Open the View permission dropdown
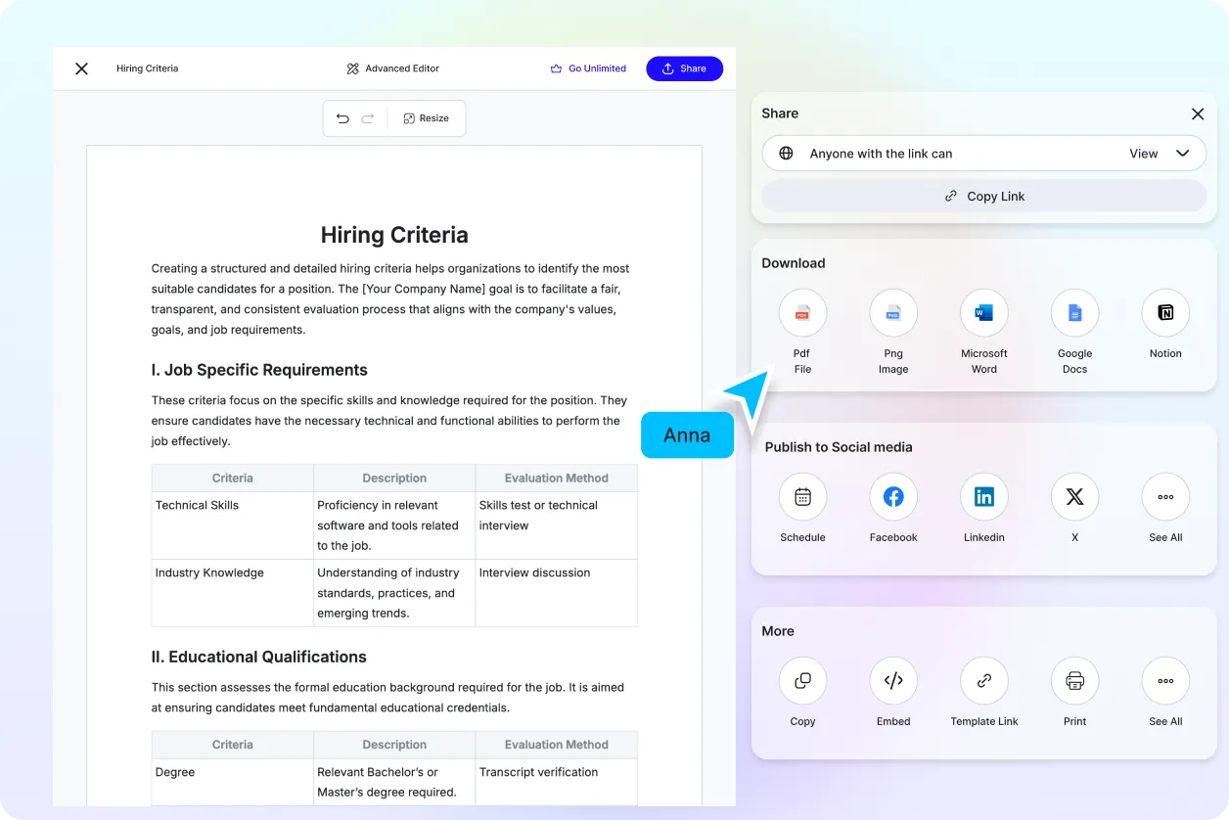Screen dimensions: 1229x820 point(1160,154)
